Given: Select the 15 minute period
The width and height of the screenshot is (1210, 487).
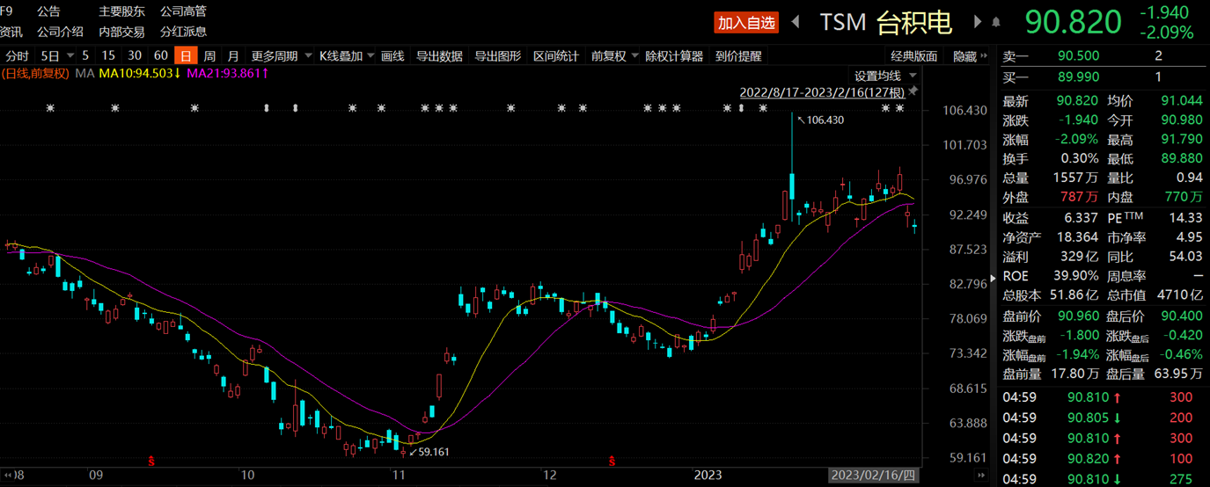Looking at the screenshot, I should [x=109, y=56].
